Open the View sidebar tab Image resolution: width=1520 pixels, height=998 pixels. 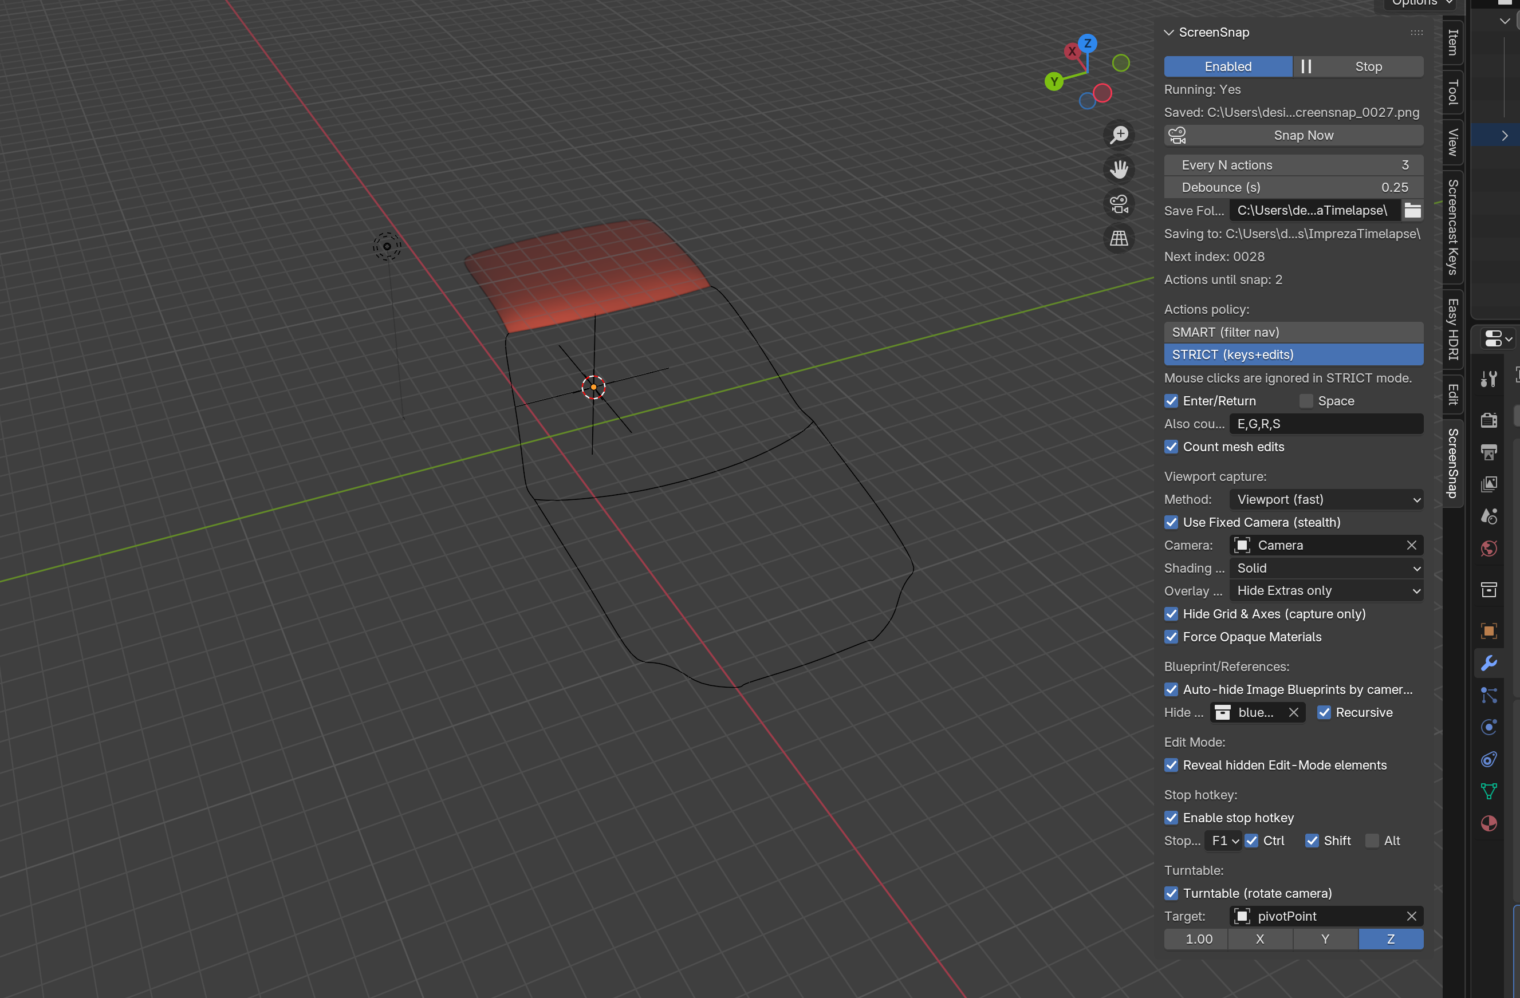pos(1452,143)
